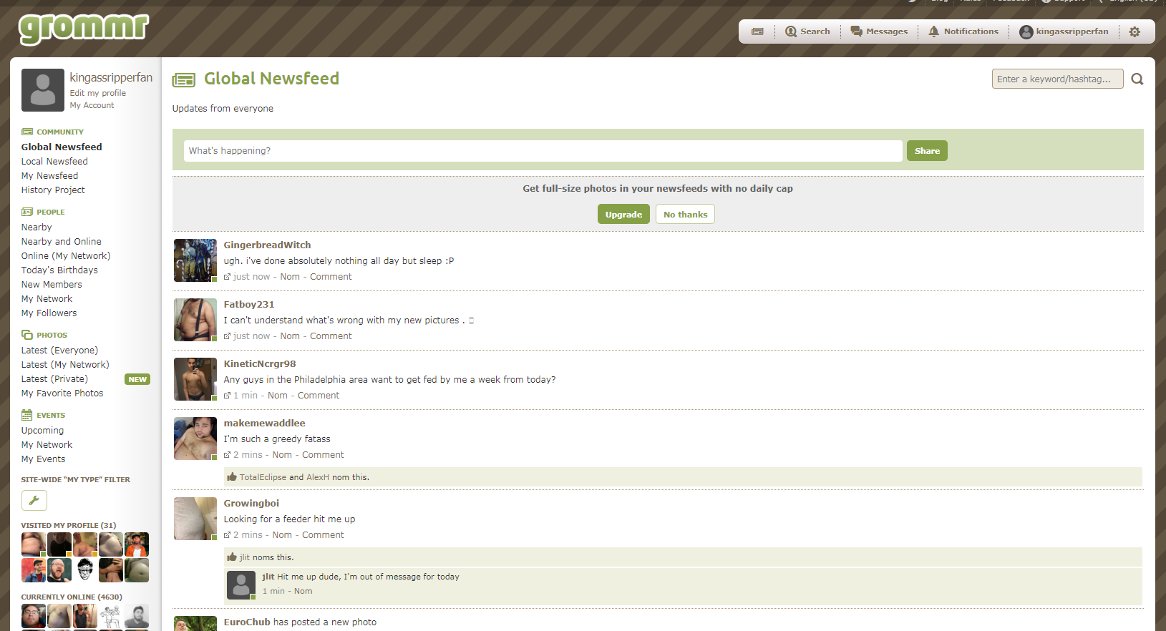
Task: Comment on GingerbreadWitch's post
Action: tap(331, 277)
